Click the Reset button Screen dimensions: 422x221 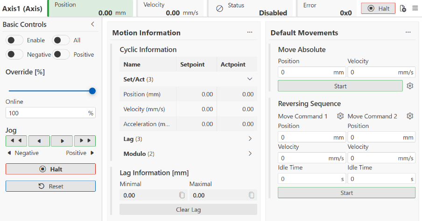click(x=50, y=186)
